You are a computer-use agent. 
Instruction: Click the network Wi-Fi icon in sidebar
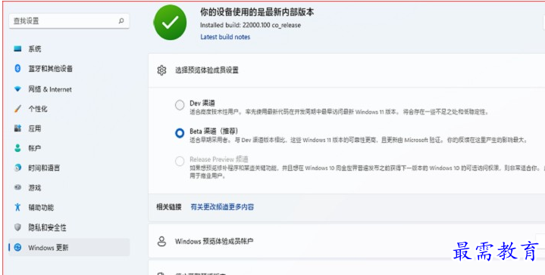(17, 89)
